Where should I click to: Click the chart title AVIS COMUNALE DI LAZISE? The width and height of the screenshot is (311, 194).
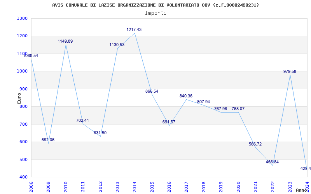(156, 5)
